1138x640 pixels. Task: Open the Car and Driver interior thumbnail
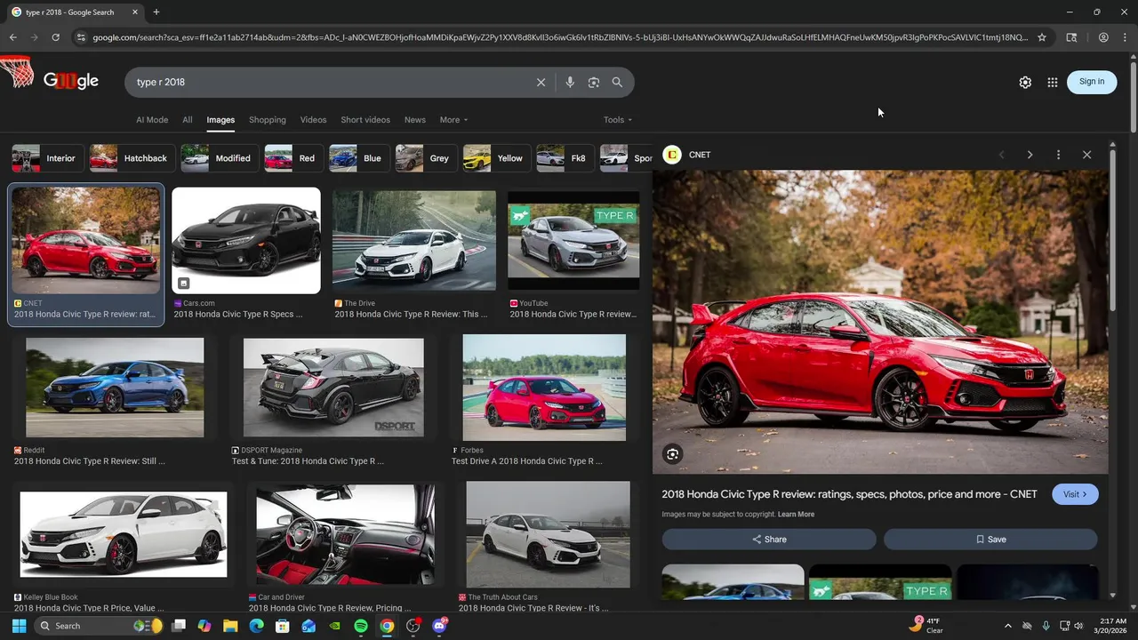tap(346, 535)
